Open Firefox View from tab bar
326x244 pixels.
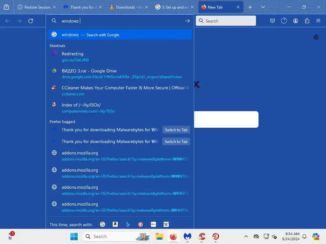pos(6,7)
